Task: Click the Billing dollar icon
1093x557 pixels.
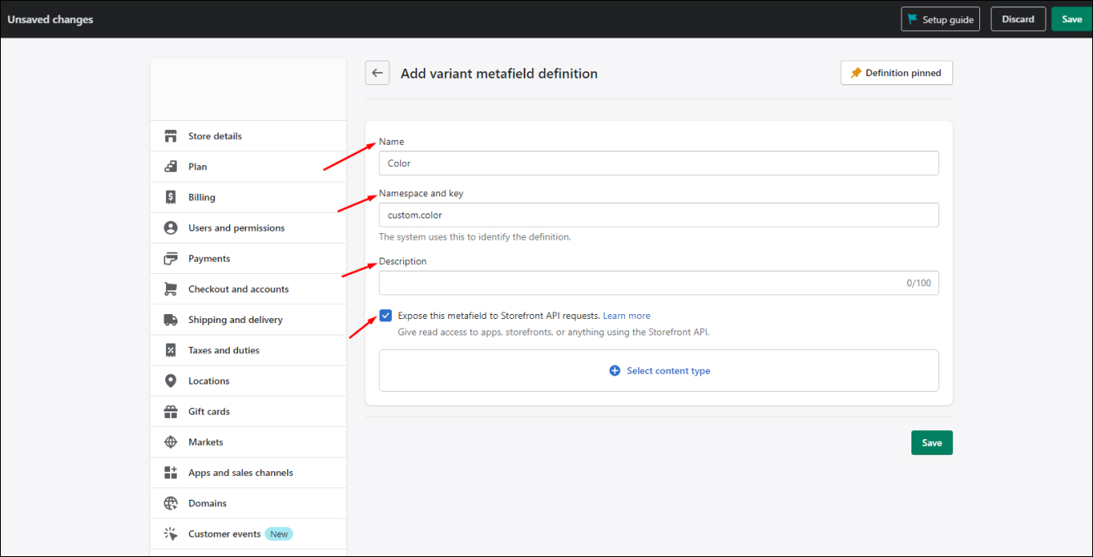Action: 170,197
